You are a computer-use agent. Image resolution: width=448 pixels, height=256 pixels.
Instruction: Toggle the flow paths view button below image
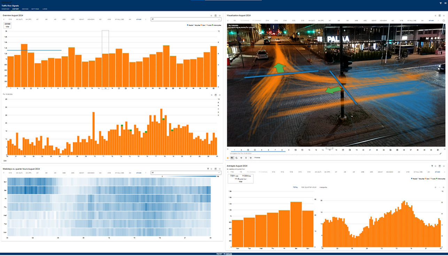click(232, 158)
